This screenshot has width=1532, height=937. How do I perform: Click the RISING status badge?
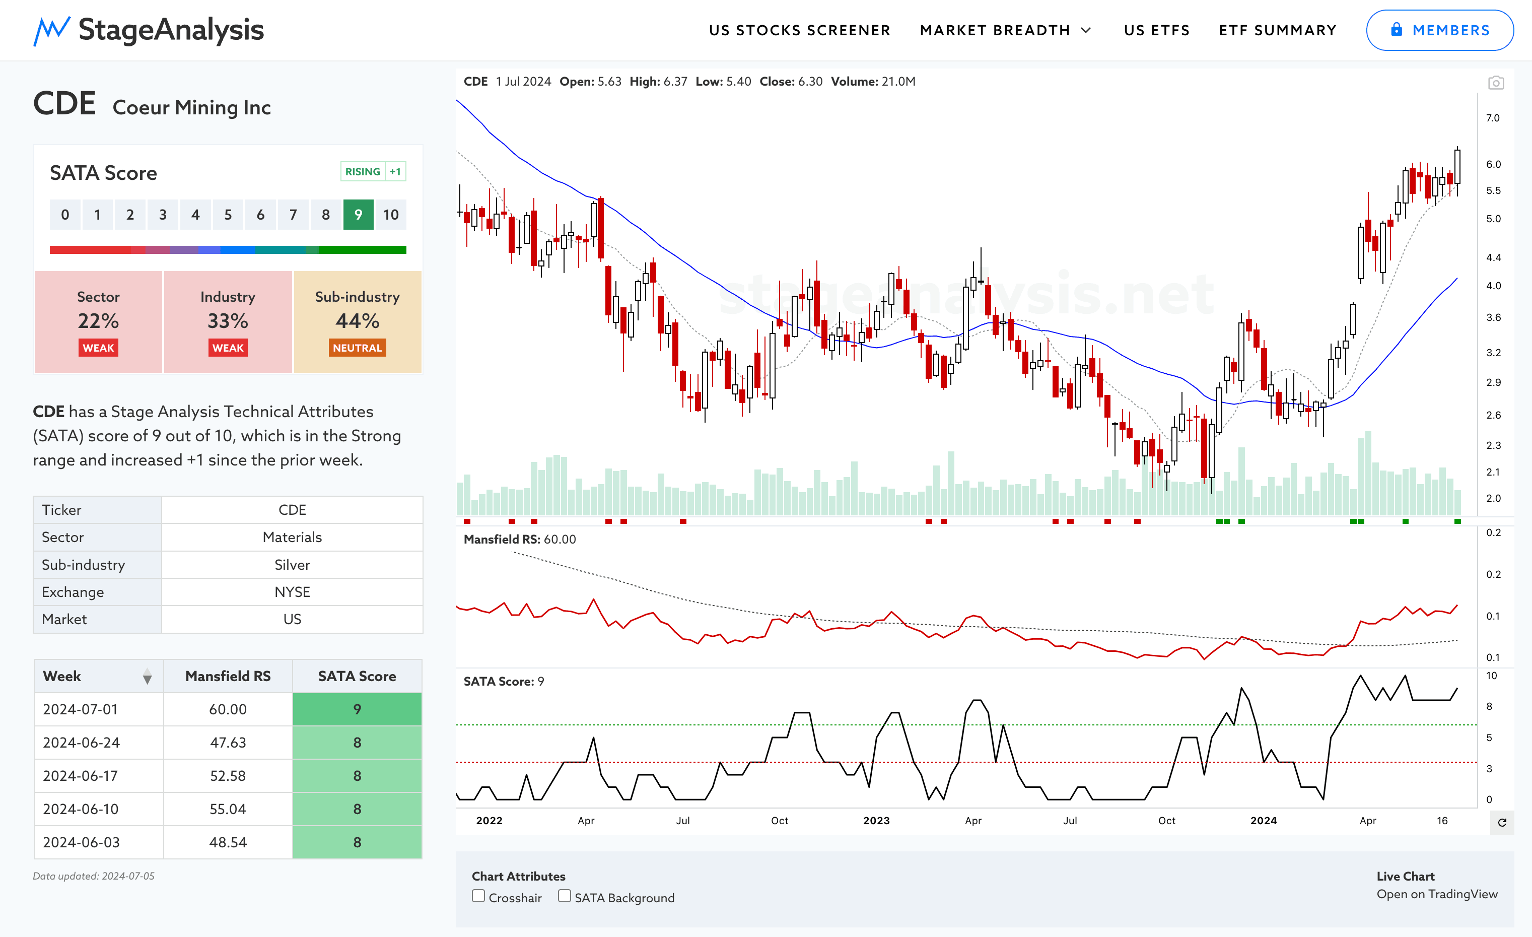click(363, 172)
